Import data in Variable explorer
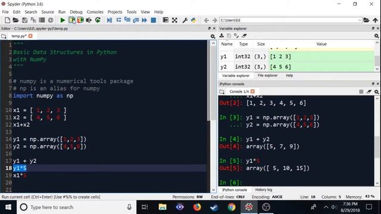This screenshot has width=381, height=214. [x=221, y=36]
